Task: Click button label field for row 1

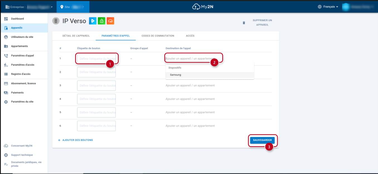Action: pos(96,59)
